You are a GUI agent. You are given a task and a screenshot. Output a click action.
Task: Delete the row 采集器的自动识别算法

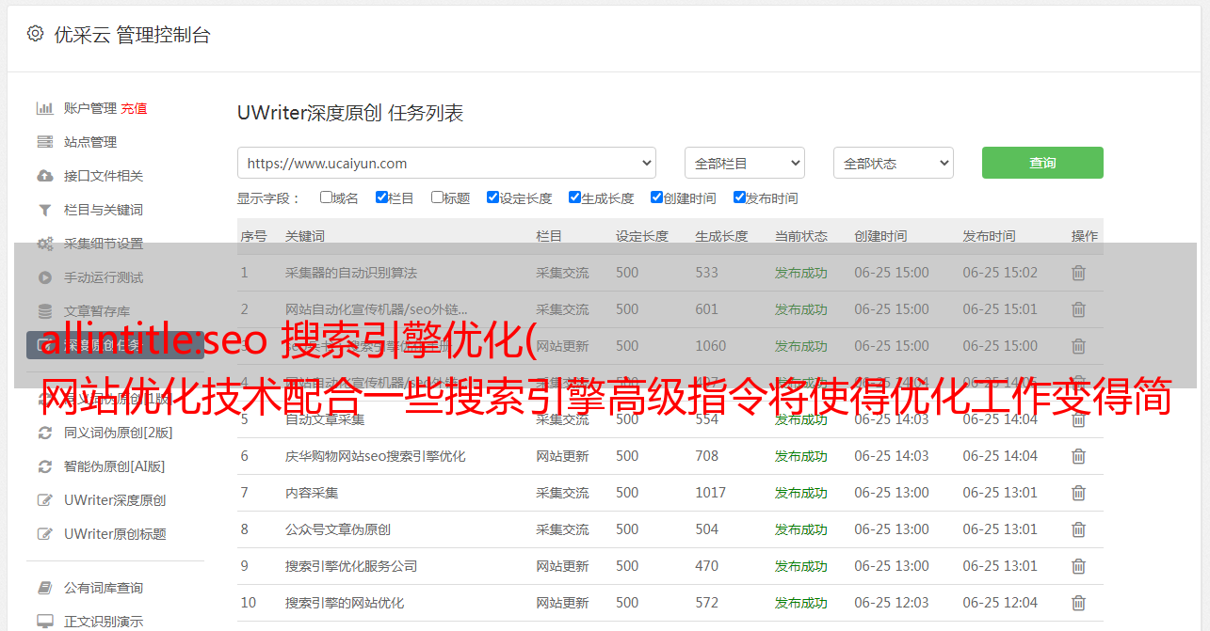coord(1078,273)
